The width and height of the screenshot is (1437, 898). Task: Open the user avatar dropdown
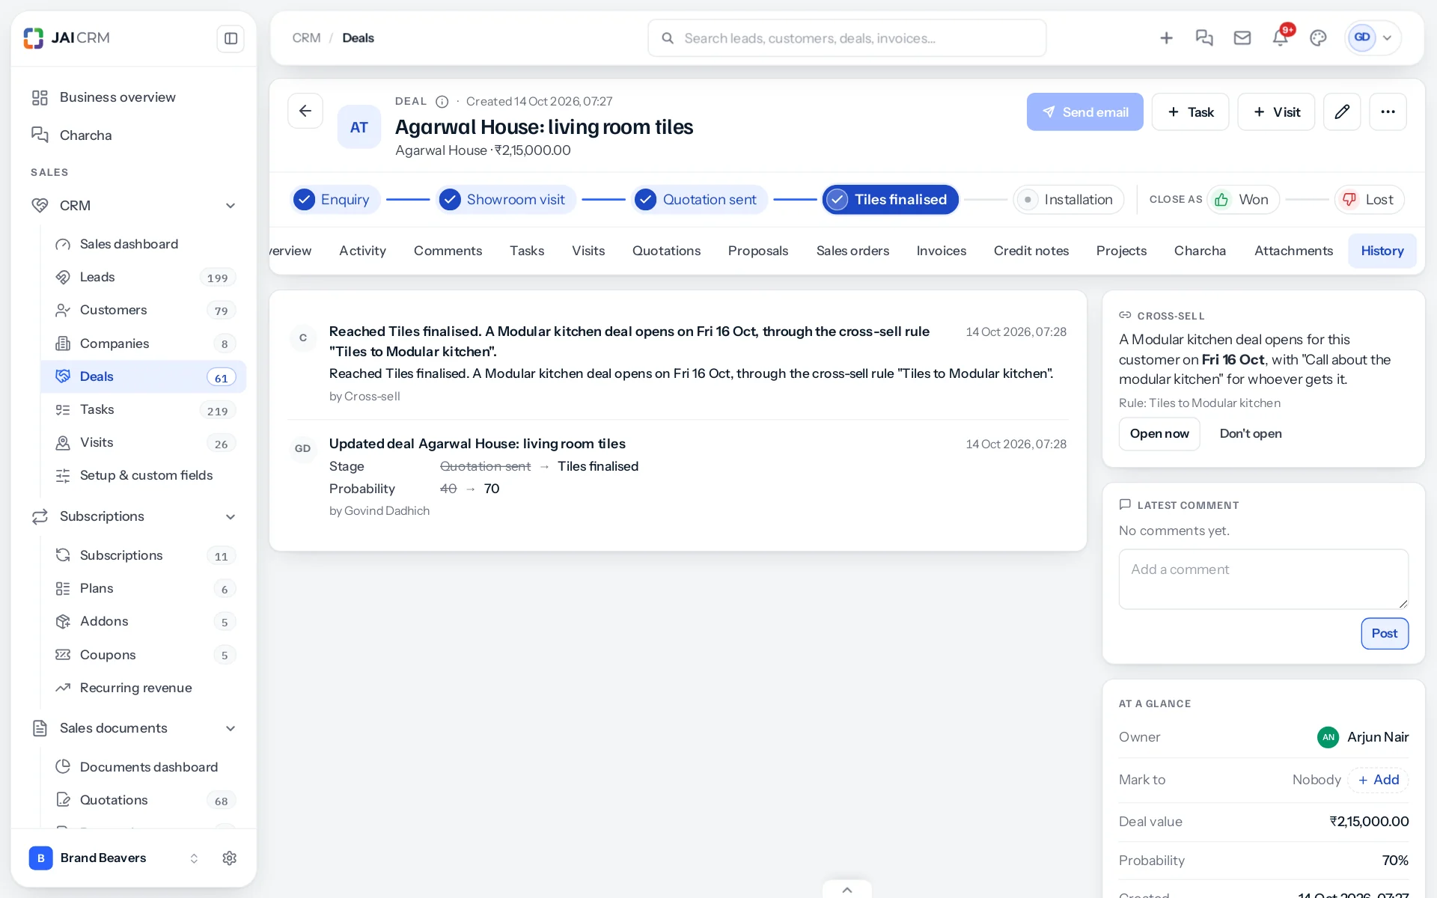(1373, 37)
